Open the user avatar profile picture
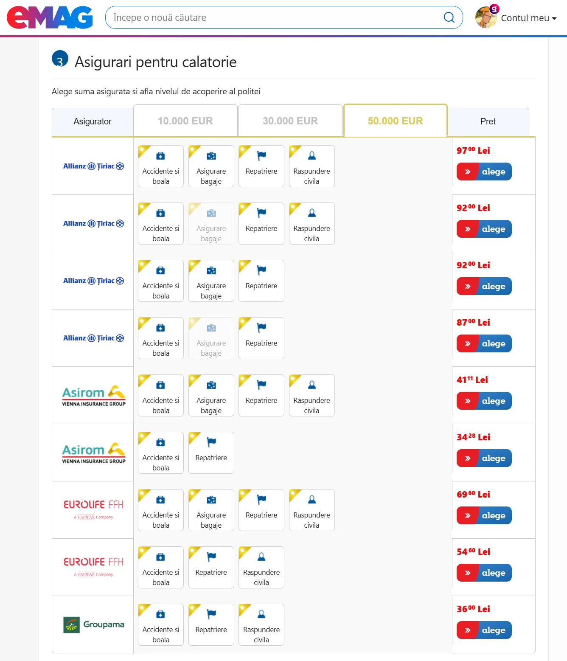Screen dimensions: 567x661 coord(486,17)
